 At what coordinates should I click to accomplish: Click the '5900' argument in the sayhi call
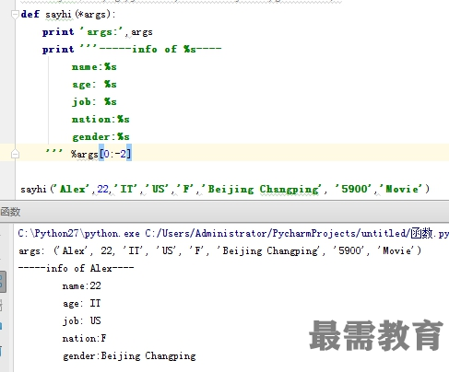[354, 189]
